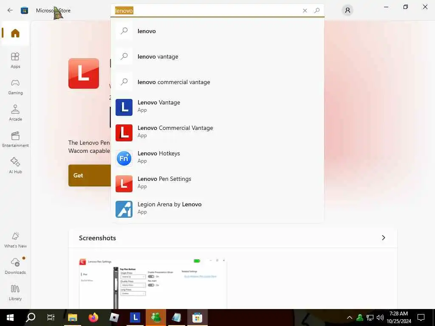Image resolution: width=435 pixels, height=326 pixels.
Task: Open the user profile account icon
Action: click(347, 11)
